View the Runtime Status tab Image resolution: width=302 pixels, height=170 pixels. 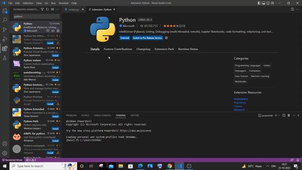click(x=188, y=49)
